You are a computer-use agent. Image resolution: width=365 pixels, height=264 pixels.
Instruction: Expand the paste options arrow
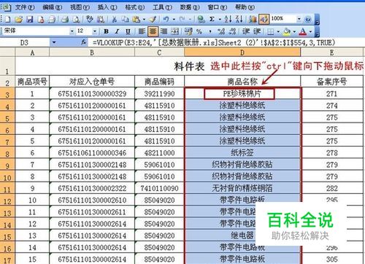click(144, 19)
